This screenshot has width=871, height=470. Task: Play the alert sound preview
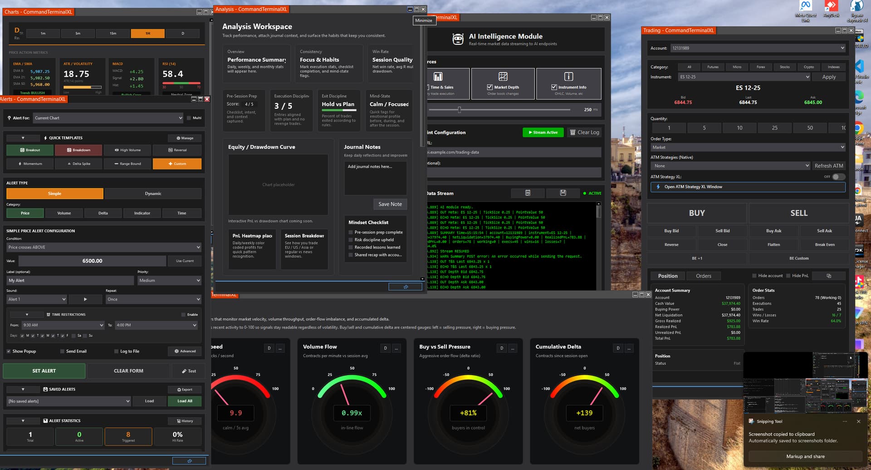(85, 299)
